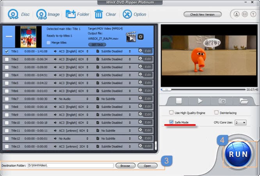Click the preview seek slider handle

tap(167, 90)
